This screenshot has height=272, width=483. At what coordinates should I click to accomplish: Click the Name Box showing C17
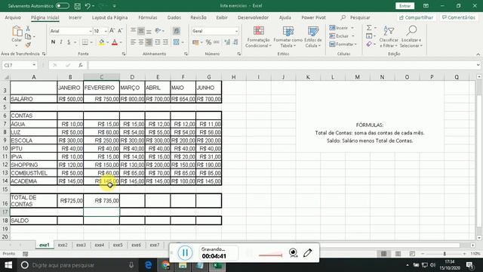[x=19, y=66]
